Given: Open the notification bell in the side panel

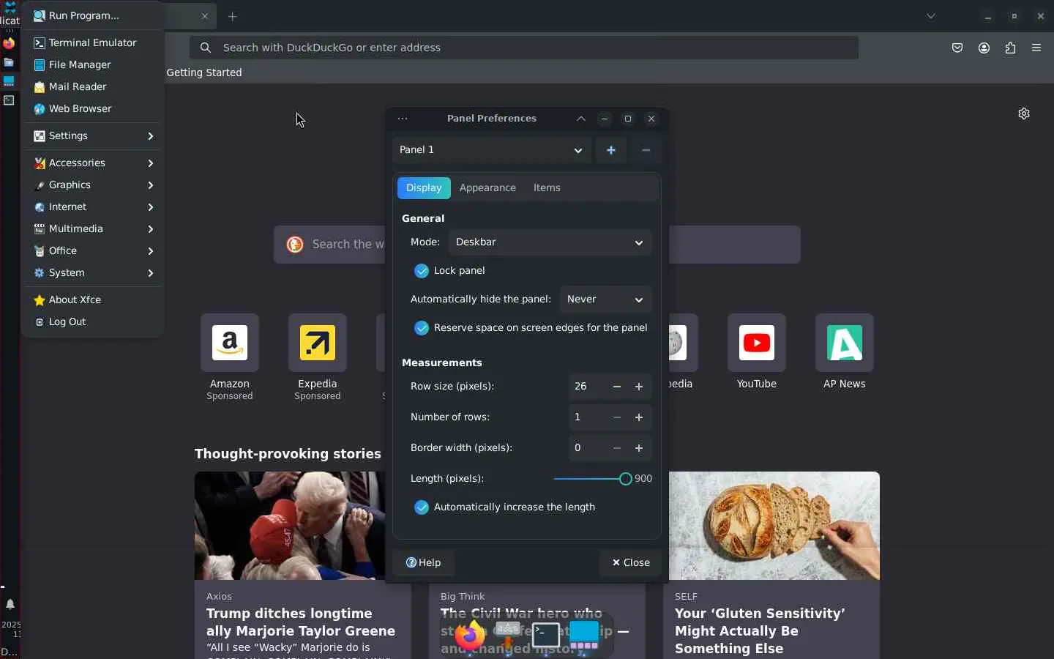Looking at the screenshot, I should pos(10,604).
